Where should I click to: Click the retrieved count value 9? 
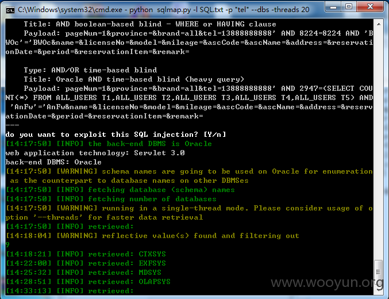pos(7,245)
